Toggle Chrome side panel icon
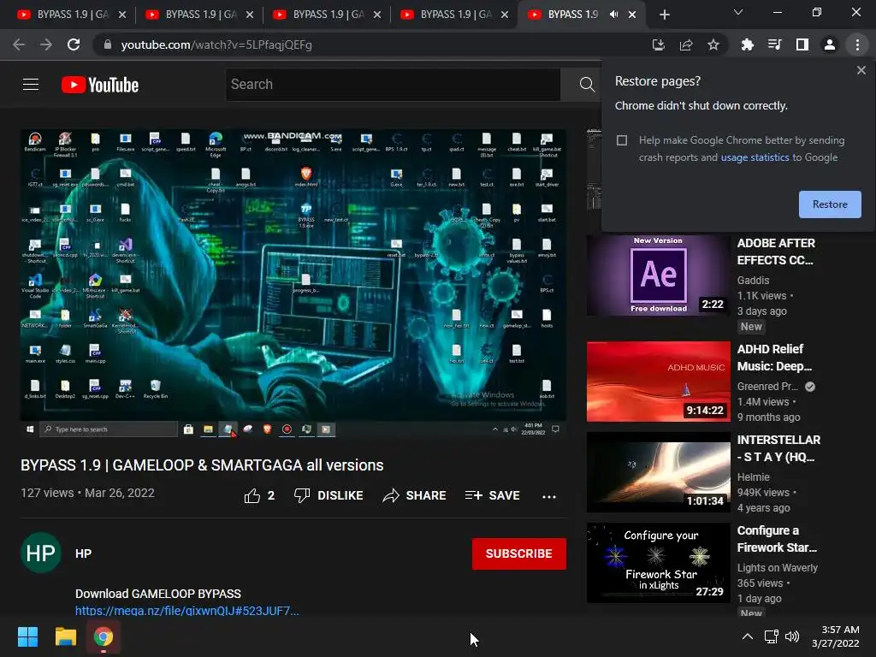 click(x=802, y=44)
